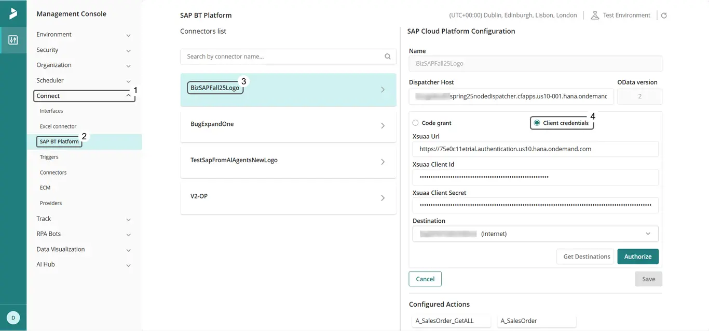709x331 pixels.
Task: Click the search magnifier icon
Action: click(388, 56)
